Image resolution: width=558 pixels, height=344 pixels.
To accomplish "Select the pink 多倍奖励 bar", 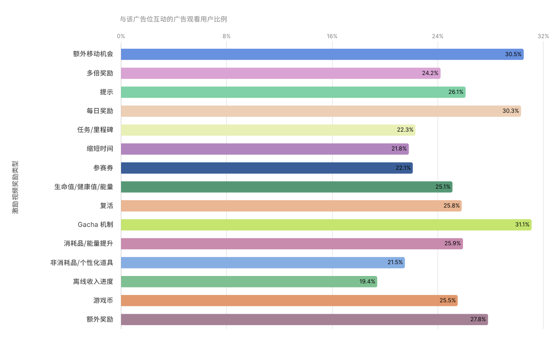I will click(280, 73).
